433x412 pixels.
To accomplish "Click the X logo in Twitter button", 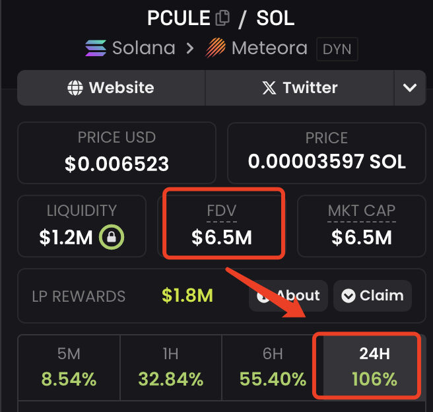I will point(269,88).
